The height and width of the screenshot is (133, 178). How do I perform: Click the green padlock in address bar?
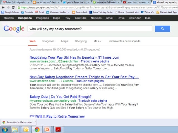click(19, 7)
